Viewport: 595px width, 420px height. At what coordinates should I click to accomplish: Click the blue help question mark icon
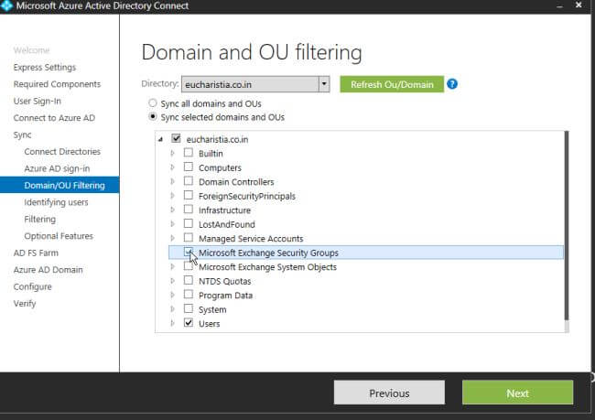click(x=452, y=84)
